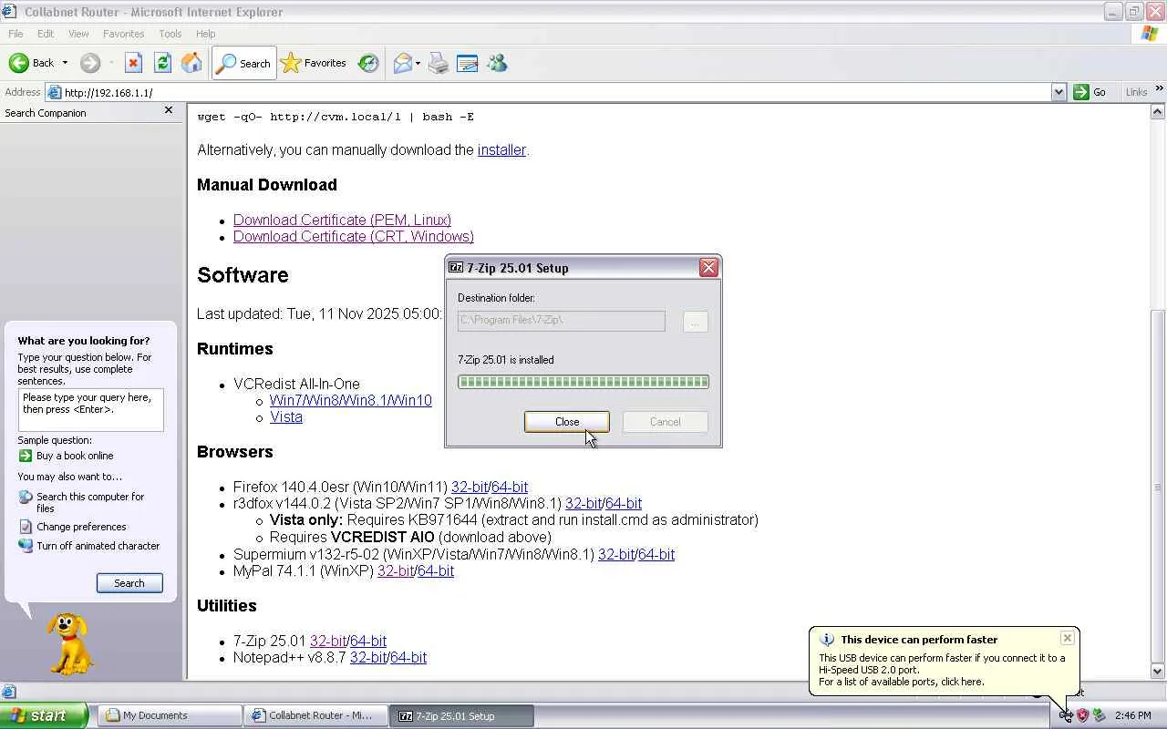Click 'Turn off animated character'

[x=88, y=546]
